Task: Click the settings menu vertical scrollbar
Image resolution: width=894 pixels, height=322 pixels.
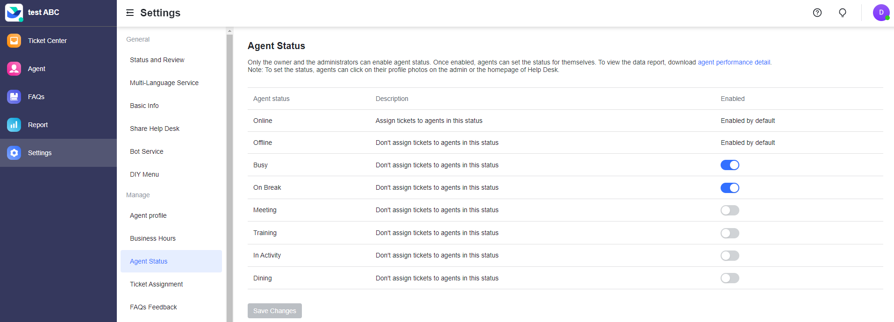Action: pos(229,178)
